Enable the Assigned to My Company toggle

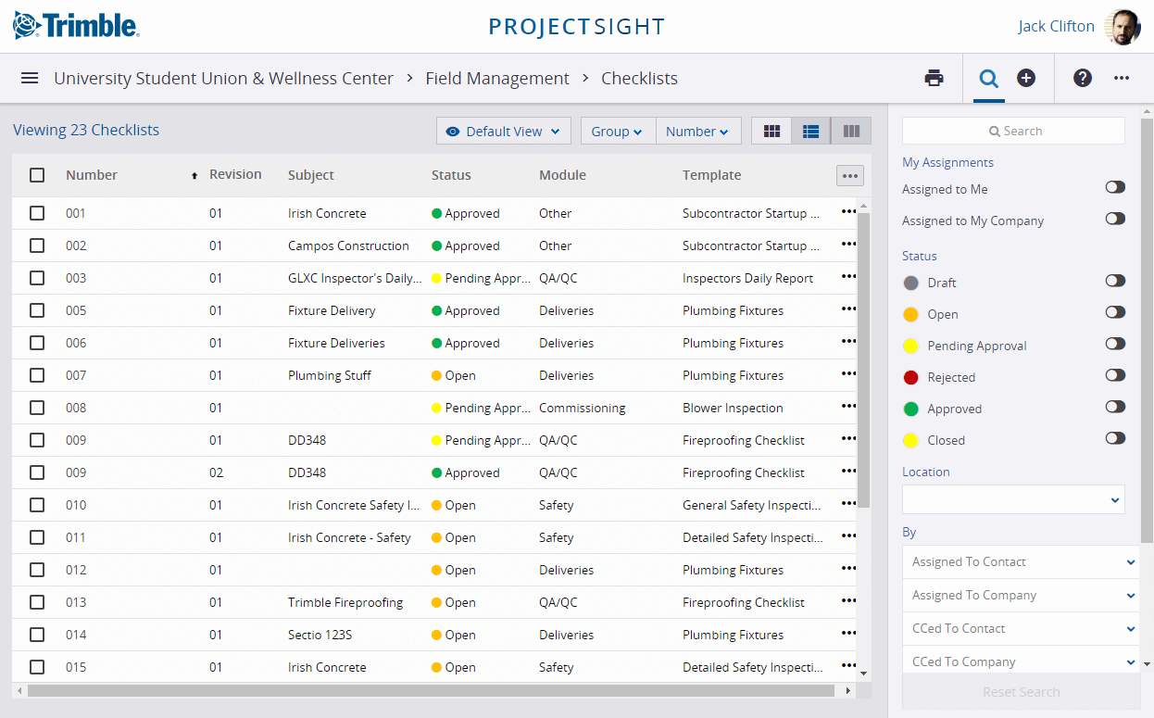coord(1115,220)
